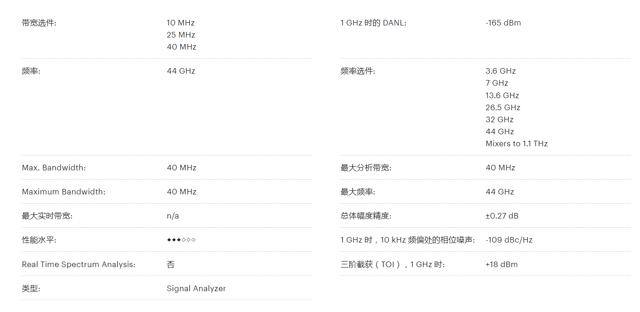
Task: Click the -109 dBc/Hz phase noise value
Action: pos(509,240)
